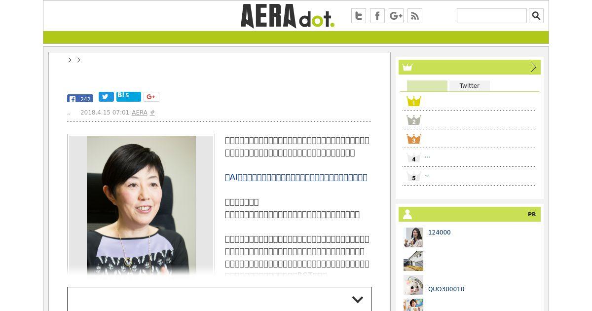Switch to the Twitter ranking tab

coord(470,86)
